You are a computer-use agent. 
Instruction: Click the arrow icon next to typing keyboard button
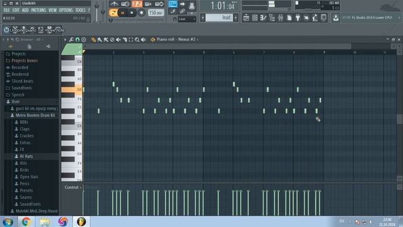pyautogui.click(x=182, y=4)
